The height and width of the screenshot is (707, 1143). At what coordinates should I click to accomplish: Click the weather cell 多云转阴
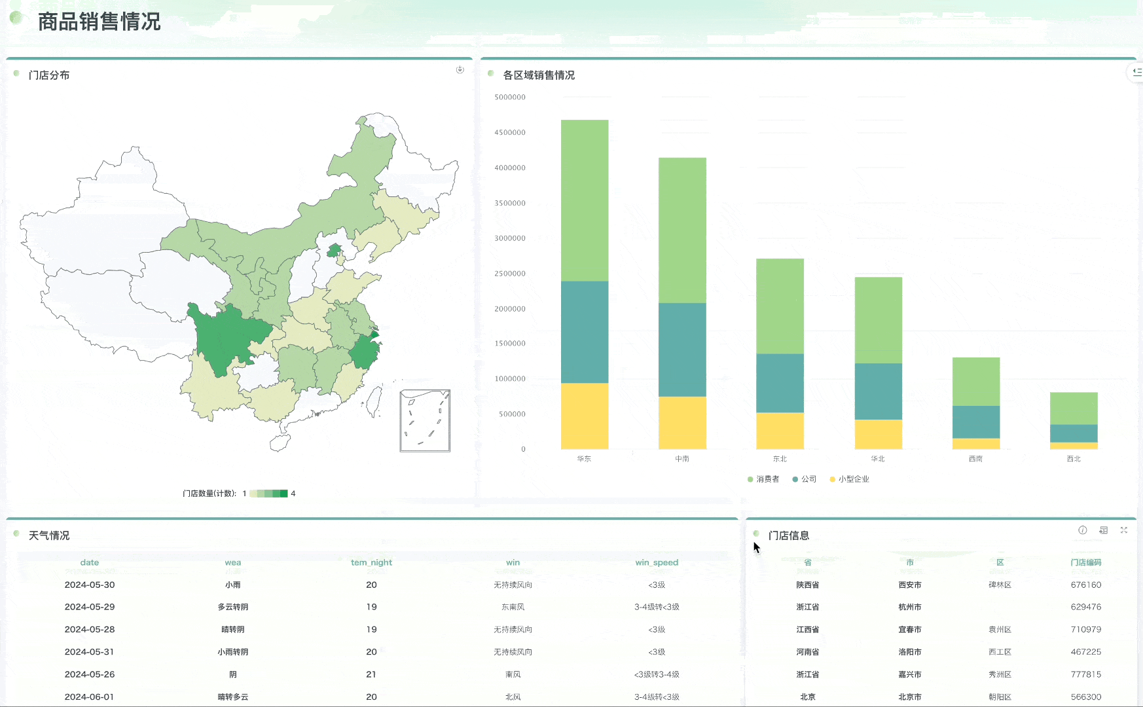pyautogui.click(x=233, y=607)
